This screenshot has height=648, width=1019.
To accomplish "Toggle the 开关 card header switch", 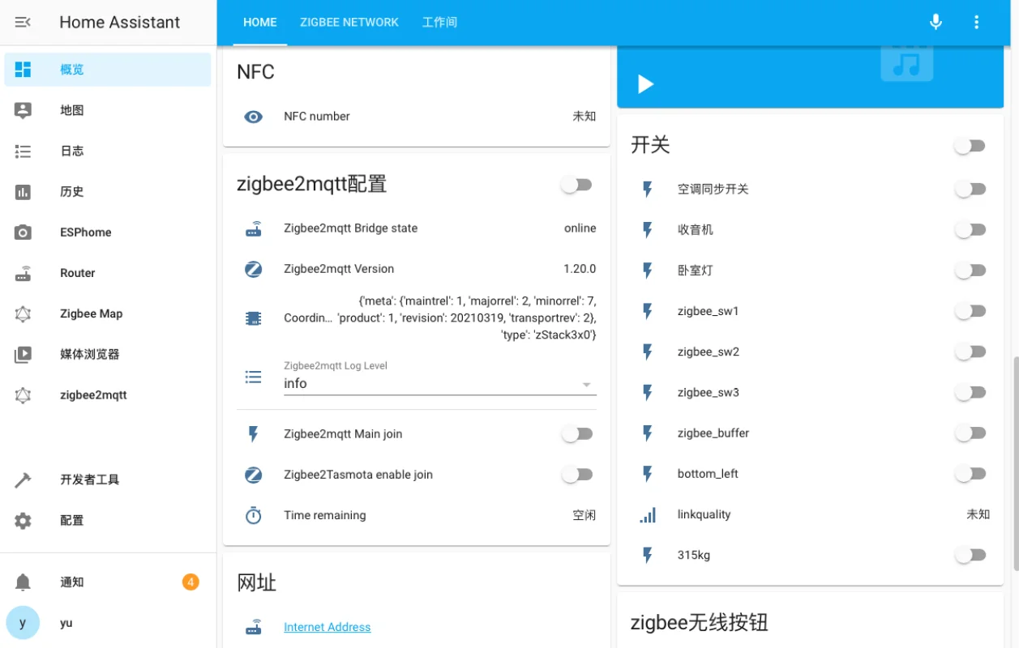I will (x=970, y=146).
